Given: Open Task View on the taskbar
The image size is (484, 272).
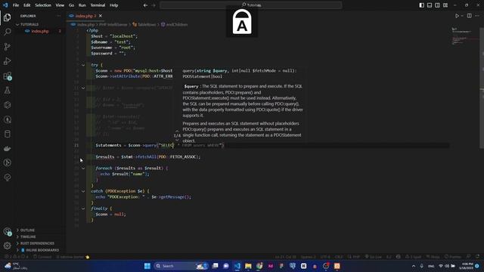Looking at the screenshot, I should (215, 266).
